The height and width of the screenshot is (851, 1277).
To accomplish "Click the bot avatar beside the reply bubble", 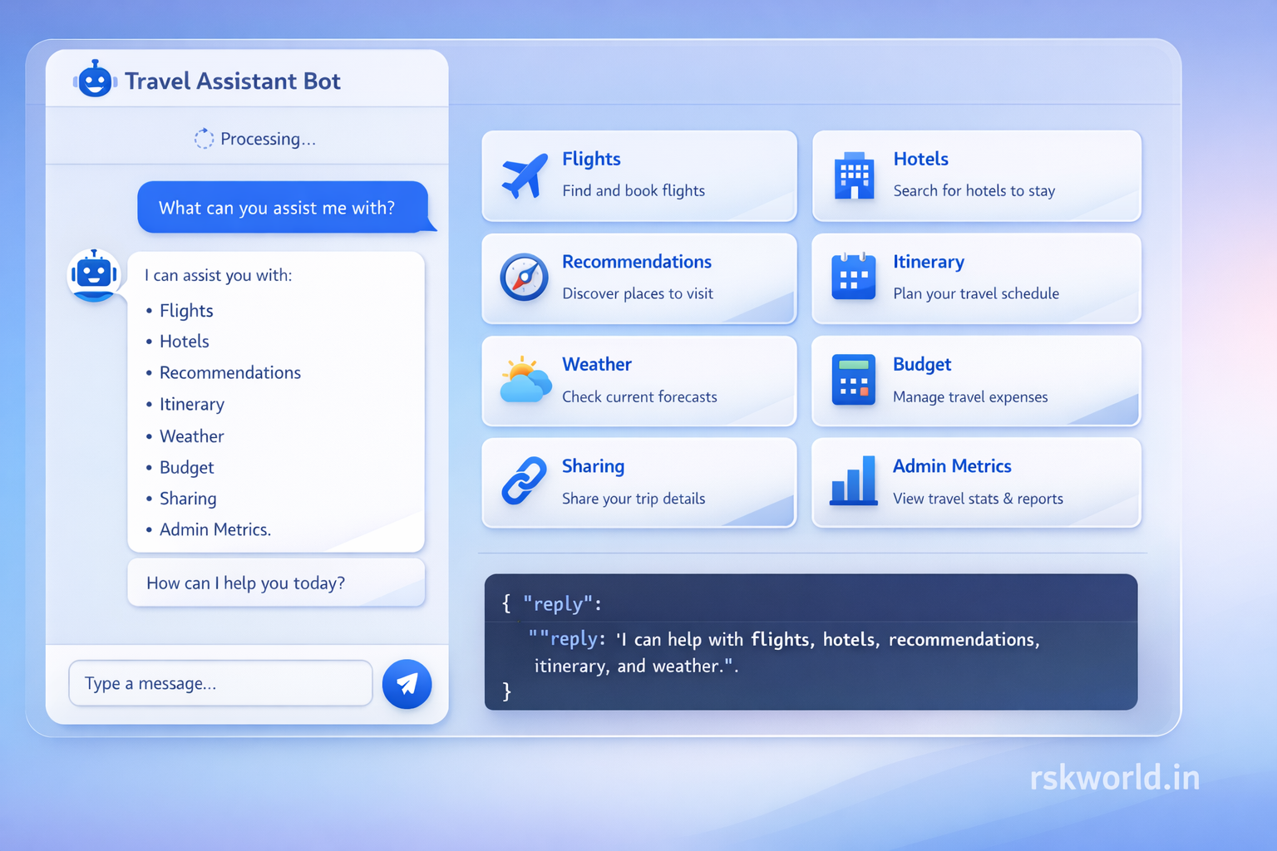I will [x=94, y=274].
